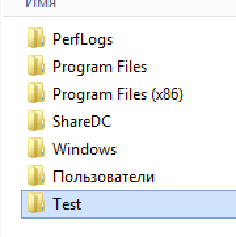Select the Windows folder icon
The width and height of the screenshot is (236, 237).
click(x=36, y=148)
